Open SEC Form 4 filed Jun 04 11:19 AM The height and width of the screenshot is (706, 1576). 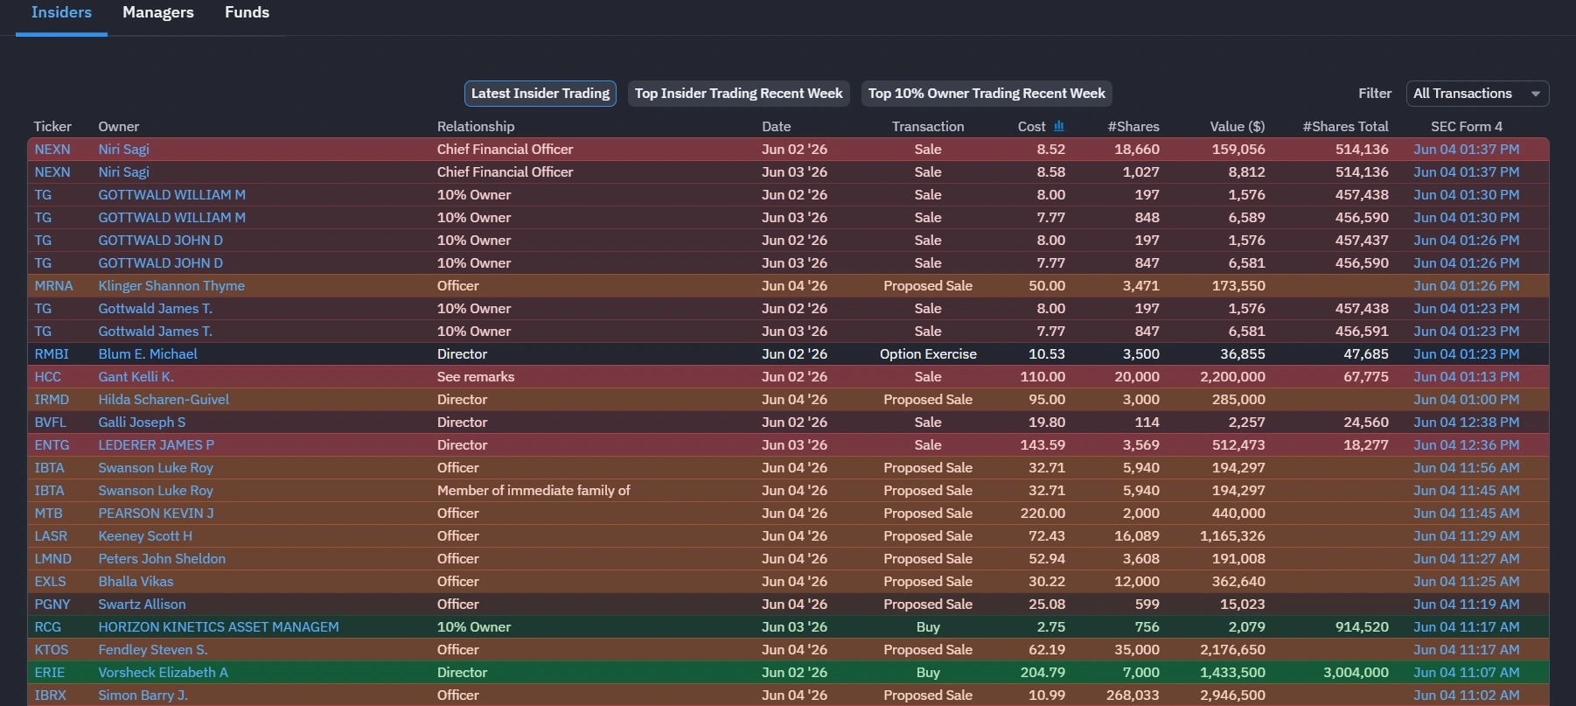coord(1467,605)
